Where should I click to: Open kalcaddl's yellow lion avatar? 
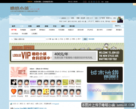coord(46,92)
